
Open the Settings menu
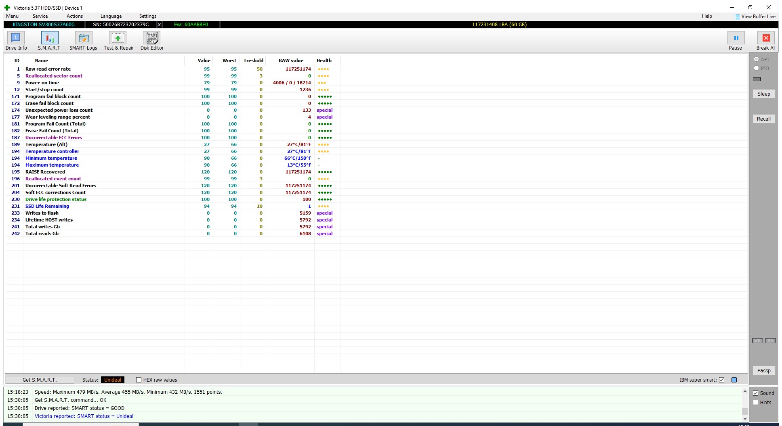pyautogui.click(x=148, y=16)
